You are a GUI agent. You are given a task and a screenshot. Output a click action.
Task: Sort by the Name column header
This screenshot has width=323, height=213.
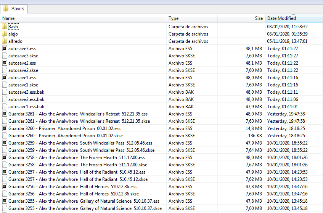coord(83,18)
